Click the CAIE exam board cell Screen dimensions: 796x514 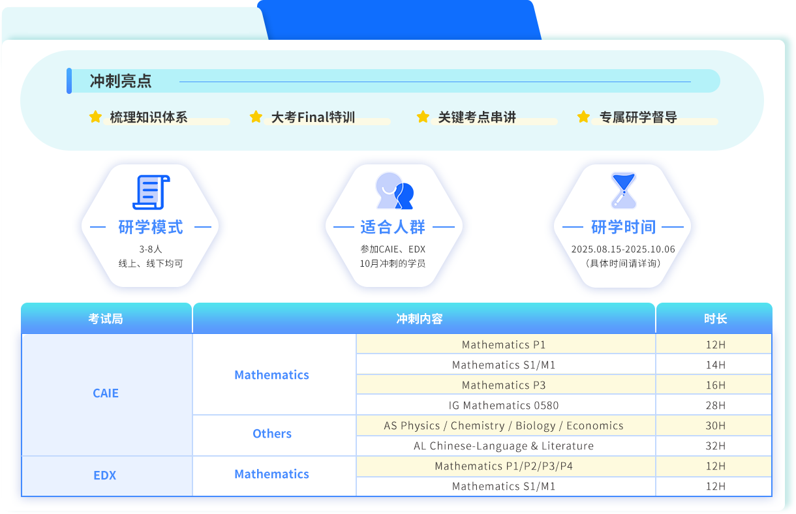pyautogui.click(x=106, y=393)
